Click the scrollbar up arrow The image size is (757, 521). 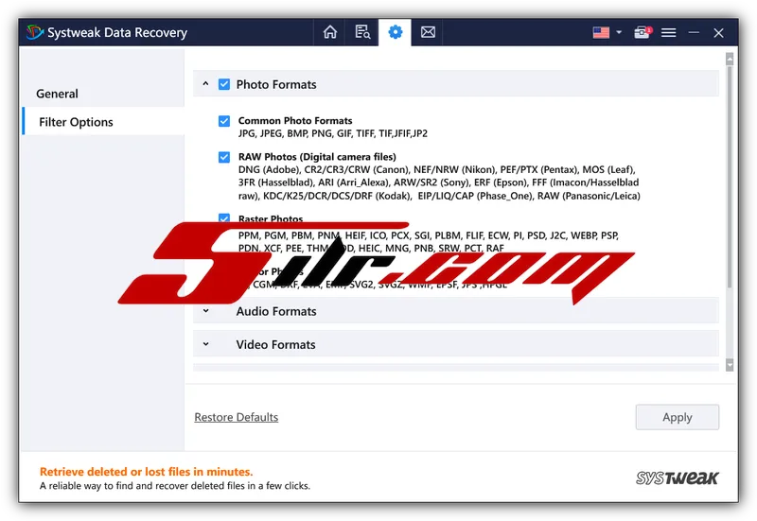click(x=730, y=59)
